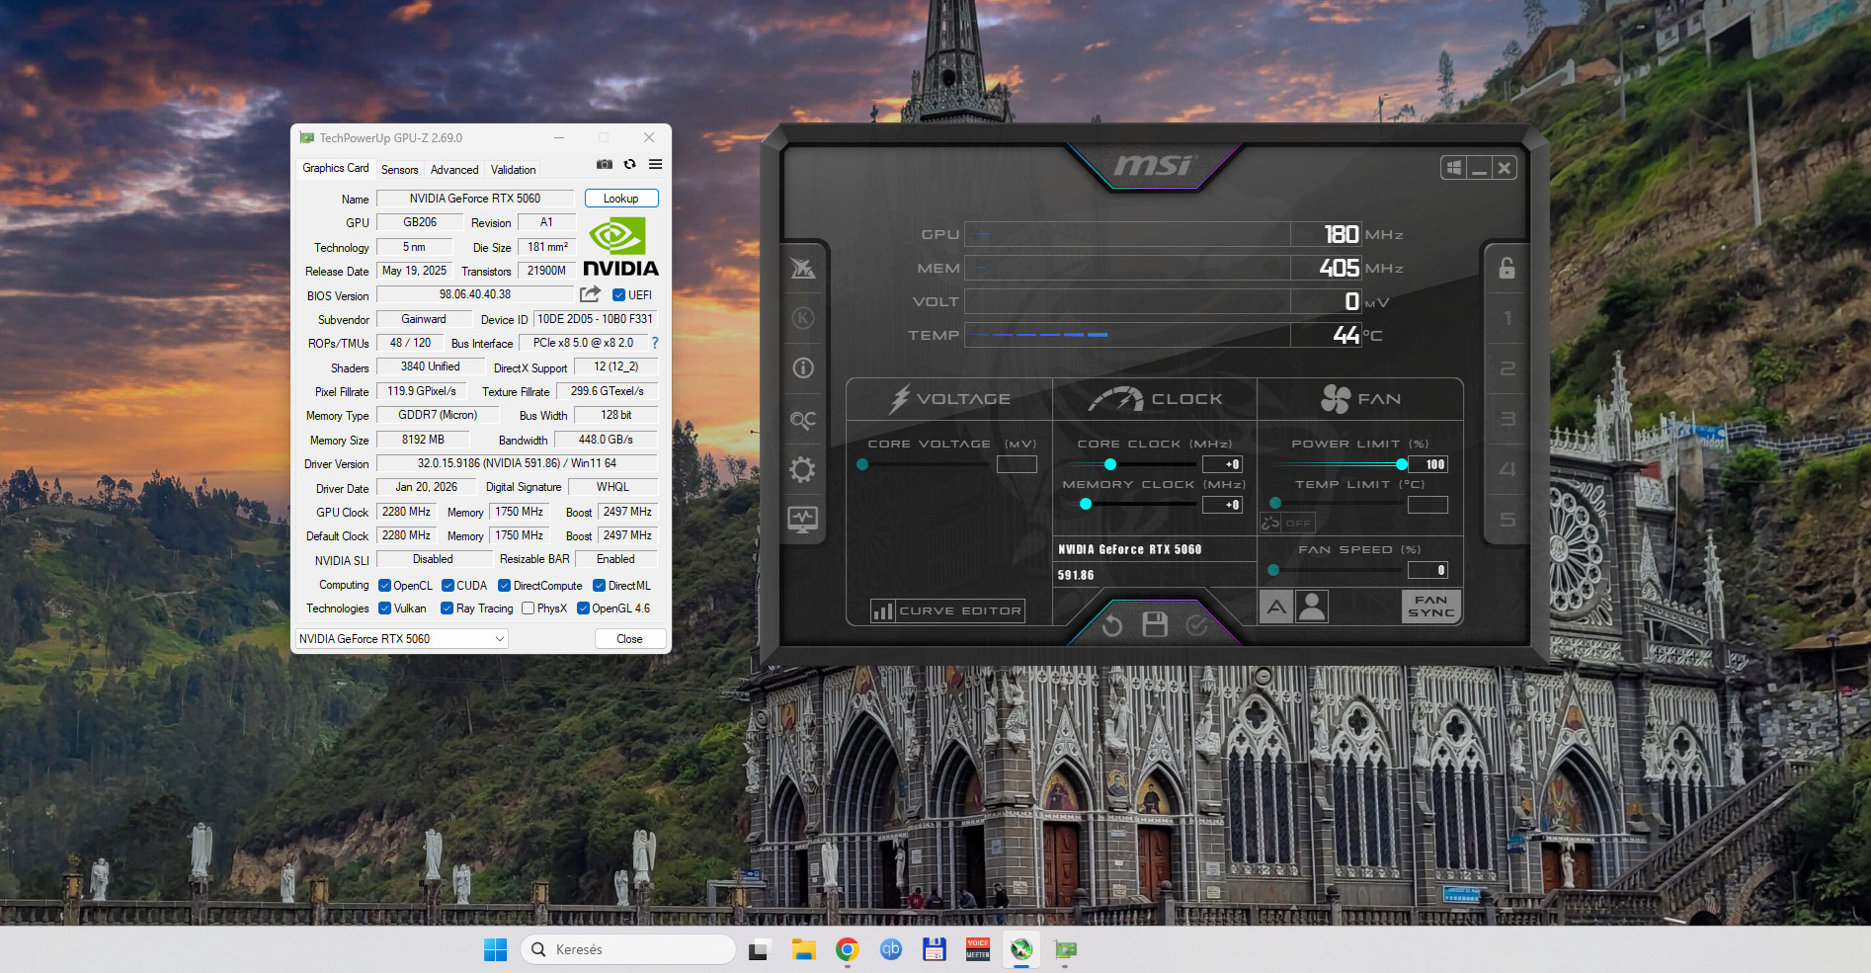Image resolution: width=1871 pixels, height=973 pixels.
Task: Toggle the power/temp limit link OFF button
Action: pos(1287,523)
